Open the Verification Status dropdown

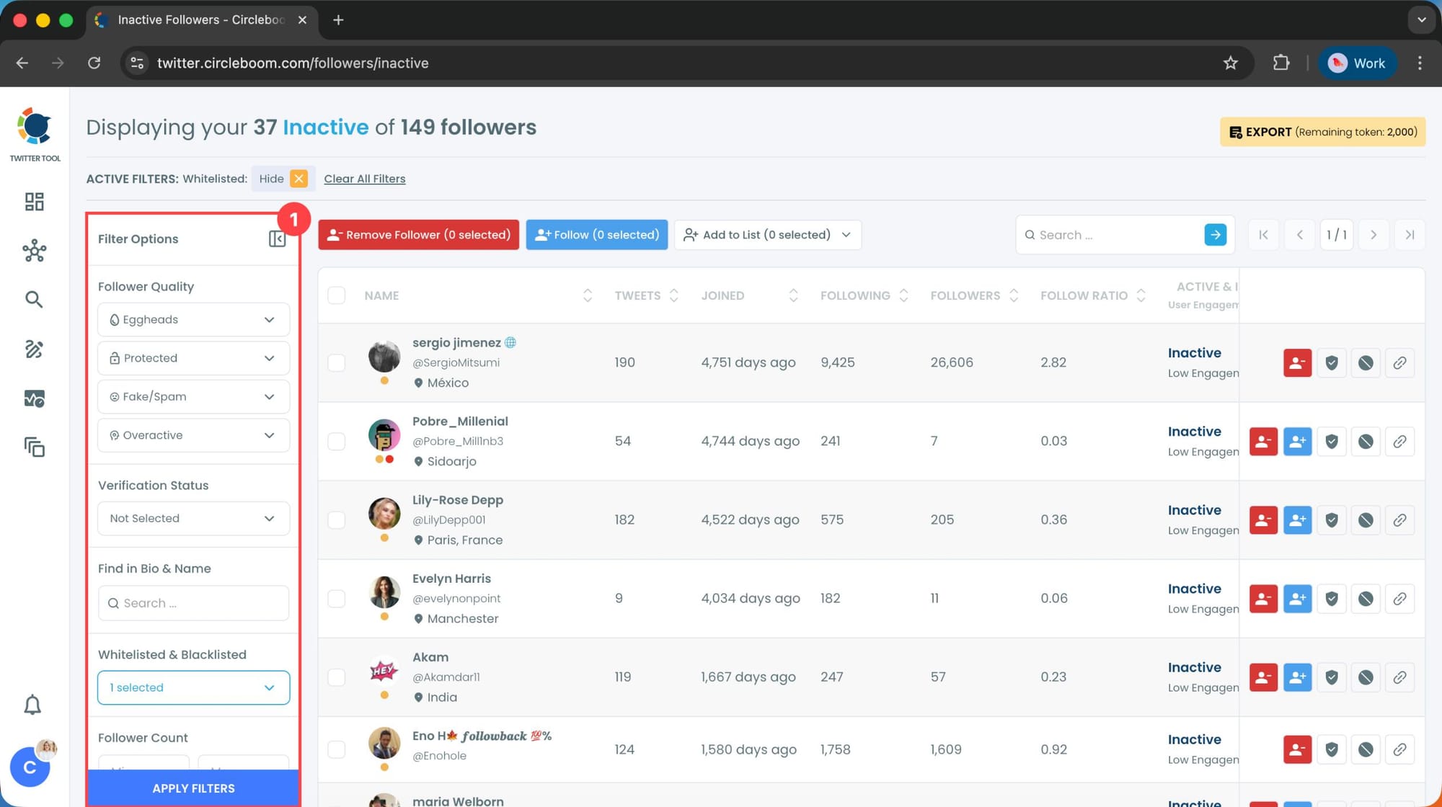click(x=193, y=518)
